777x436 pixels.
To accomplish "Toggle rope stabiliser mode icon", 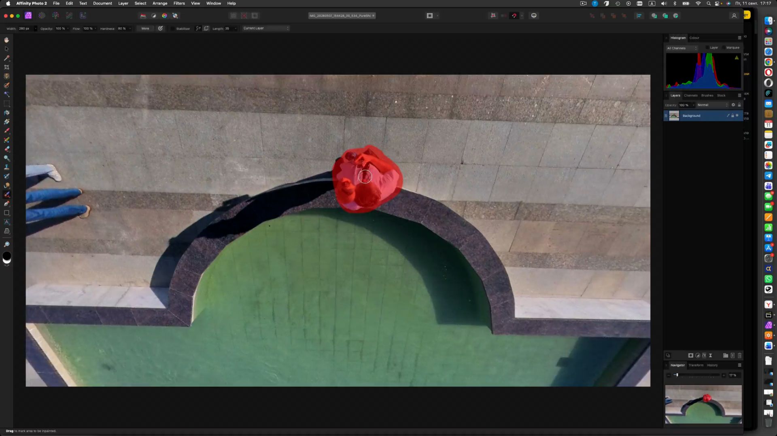I will click(x=198, y=29).
